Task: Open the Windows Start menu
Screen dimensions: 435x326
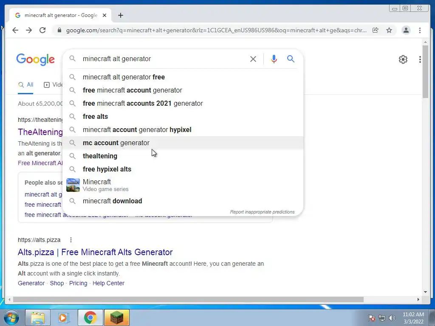Action: pyautogui.click(x=11, y=318)
